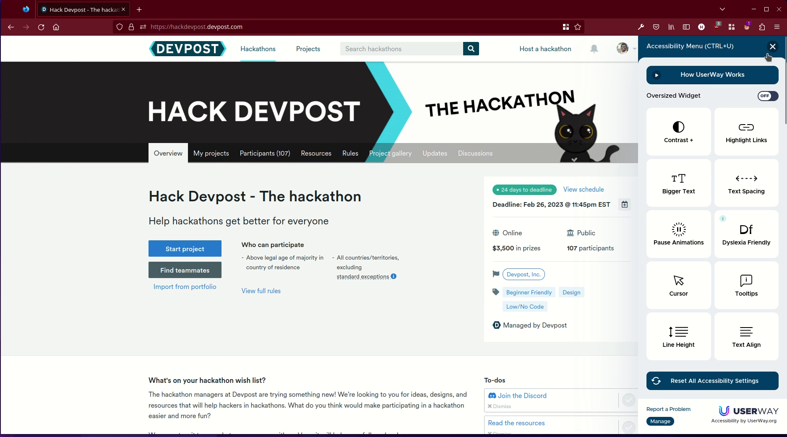The image size is (787, 437).
Task: Enable Dyslexia Friendly font option
Action: click(746, 234)
